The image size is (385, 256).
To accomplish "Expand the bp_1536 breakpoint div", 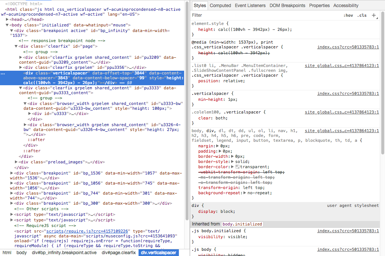I will 12,173.
